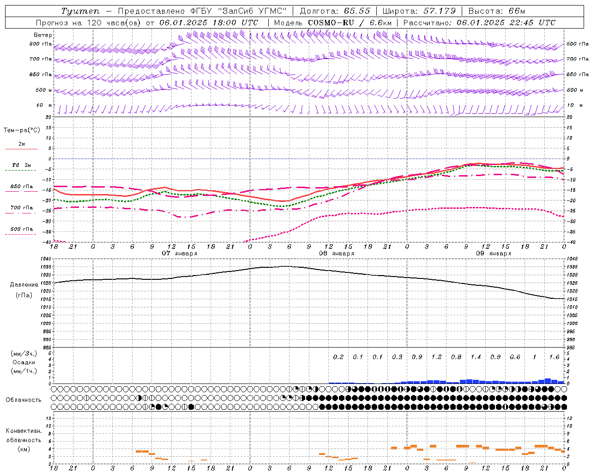Click the Модель COSMO-RU / 6.6км label
591x472 pixels.
tap(332, 23)
